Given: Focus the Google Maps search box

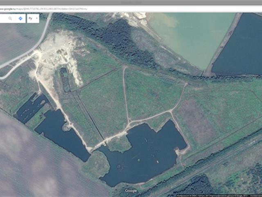Looking at the screenshot, I should click(x=3, y=18).
